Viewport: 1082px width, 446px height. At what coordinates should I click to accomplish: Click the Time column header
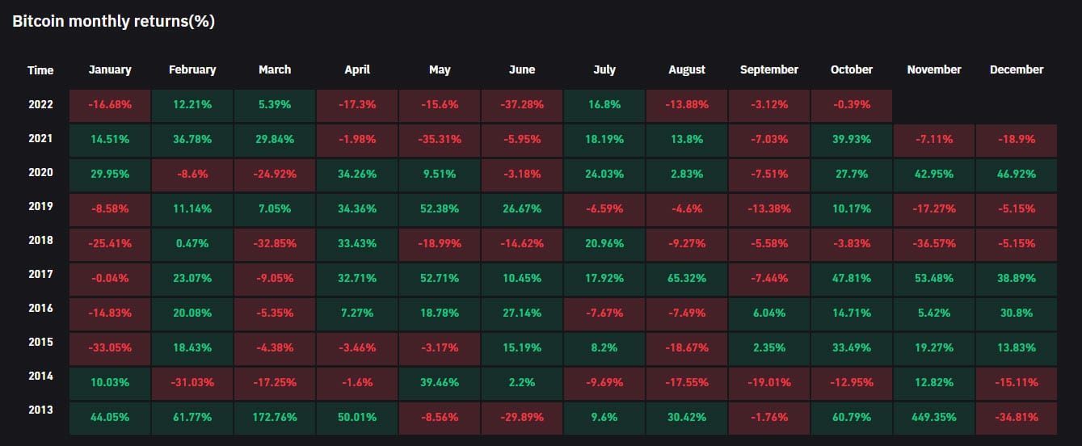tap(40, 70)
